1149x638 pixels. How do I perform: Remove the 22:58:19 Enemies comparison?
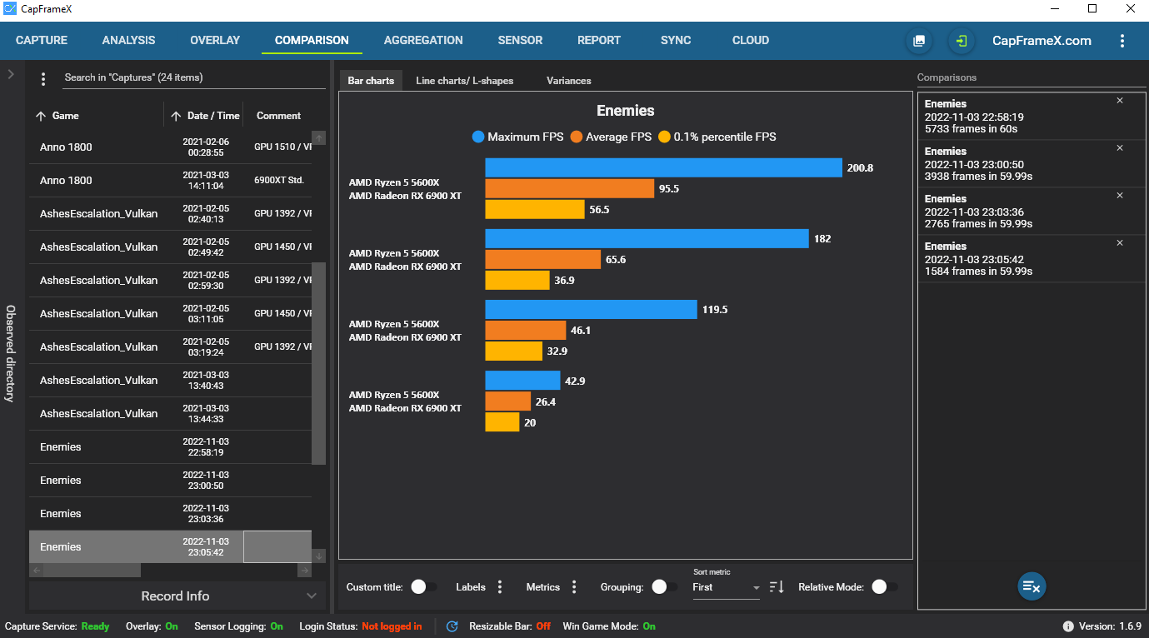pyautogui.click(x=1120, y=101)
